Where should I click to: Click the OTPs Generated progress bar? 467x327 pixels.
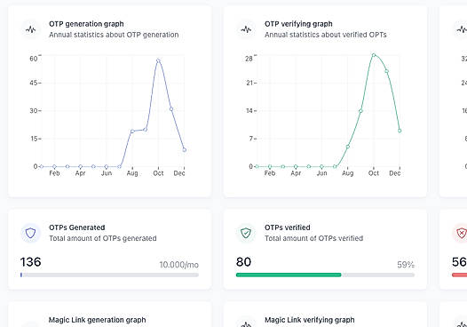tap(109, 275)
